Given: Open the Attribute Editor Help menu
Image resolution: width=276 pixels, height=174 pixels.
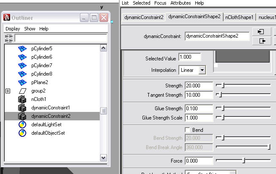Looking at the screenshot, I should pyautogui.click(x=199, y=3).
